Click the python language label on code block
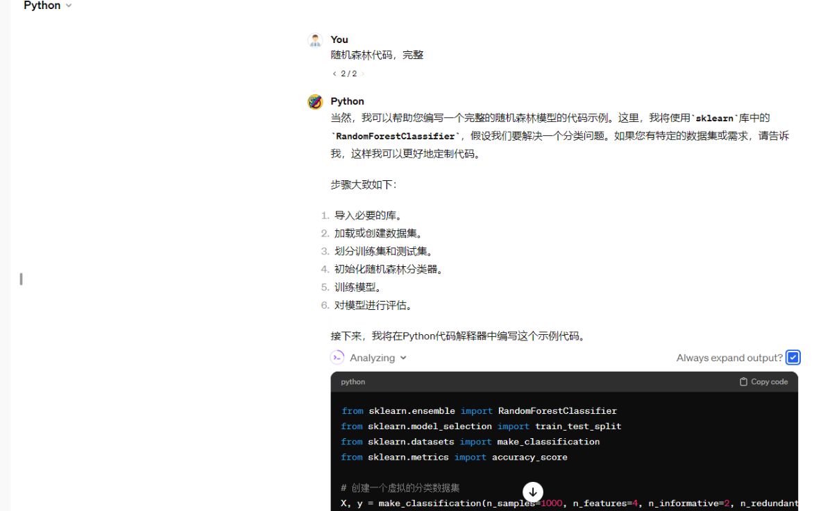This screenshot has height=511, width=839. 353,382
